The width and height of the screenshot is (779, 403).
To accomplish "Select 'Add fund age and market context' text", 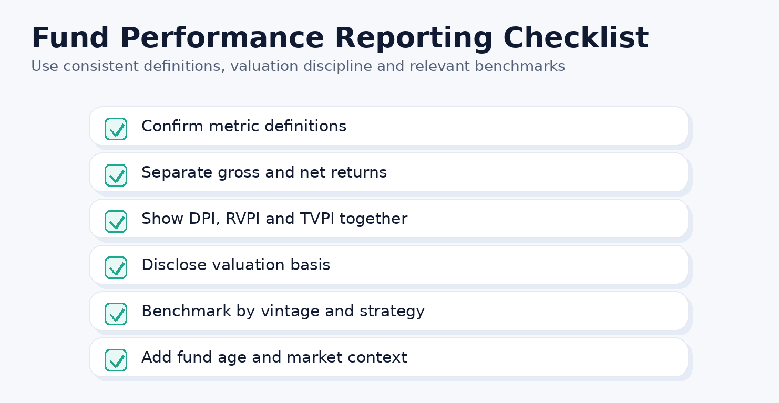I will coord(274,358).
